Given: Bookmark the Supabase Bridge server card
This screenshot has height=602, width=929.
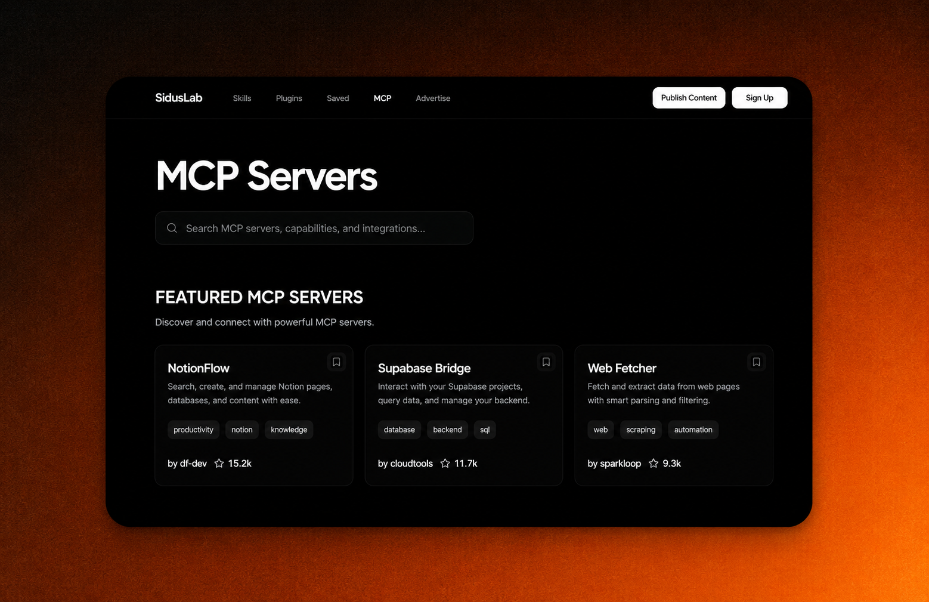Looking at the screenshot, I should point(546,362).
